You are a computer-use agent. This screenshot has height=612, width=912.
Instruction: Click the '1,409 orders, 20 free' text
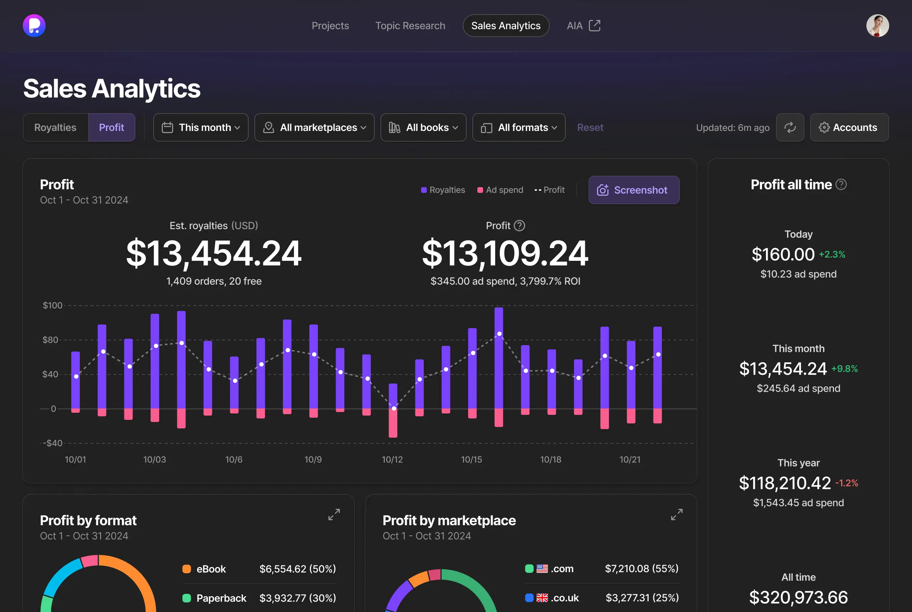pos(214,281)
